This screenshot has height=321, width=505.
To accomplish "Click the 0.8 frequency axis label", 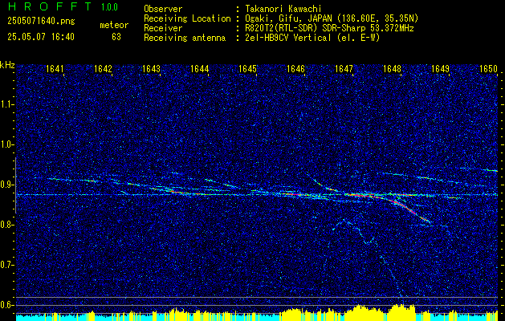I will (x=7, y=225).
